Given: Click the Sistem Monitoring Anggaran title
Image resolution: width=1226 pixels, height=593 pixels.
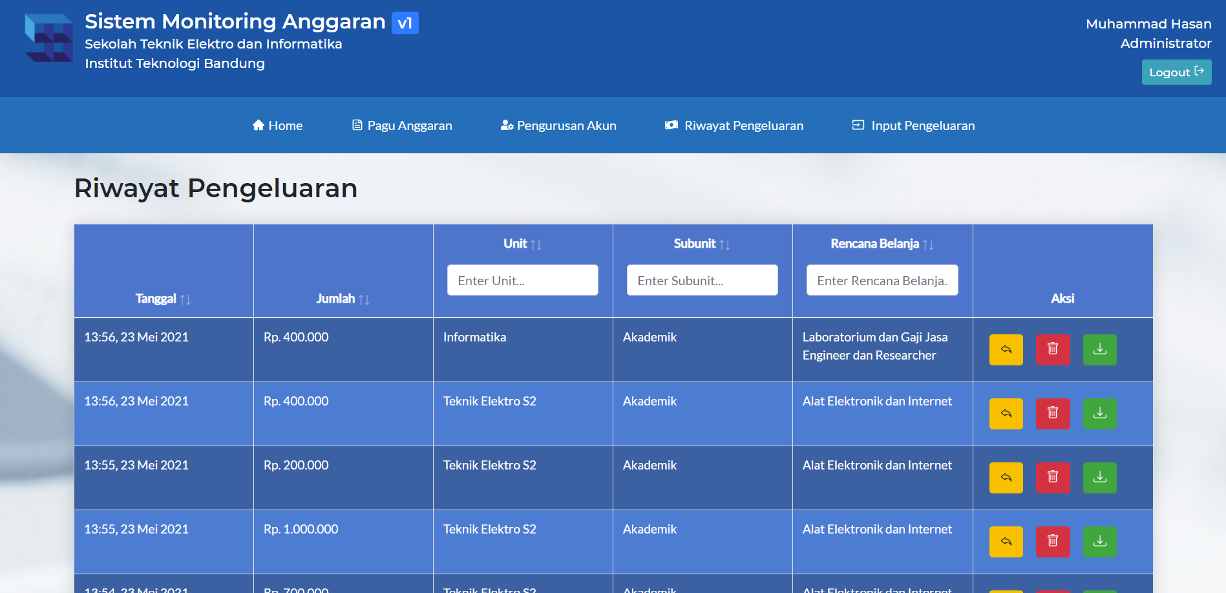Looking at the screenshot, I should pos(235,21).
